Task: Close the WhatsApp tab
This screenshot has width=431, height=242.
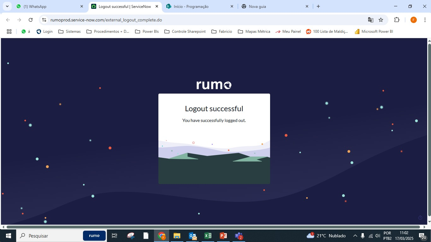Action: coord(82,6)
